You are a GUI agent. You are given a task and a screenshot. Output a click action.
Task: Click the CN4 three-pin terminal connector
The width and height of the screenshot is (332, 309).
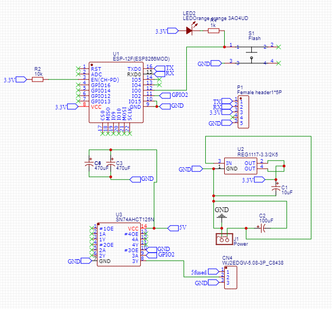click(228, 277)
